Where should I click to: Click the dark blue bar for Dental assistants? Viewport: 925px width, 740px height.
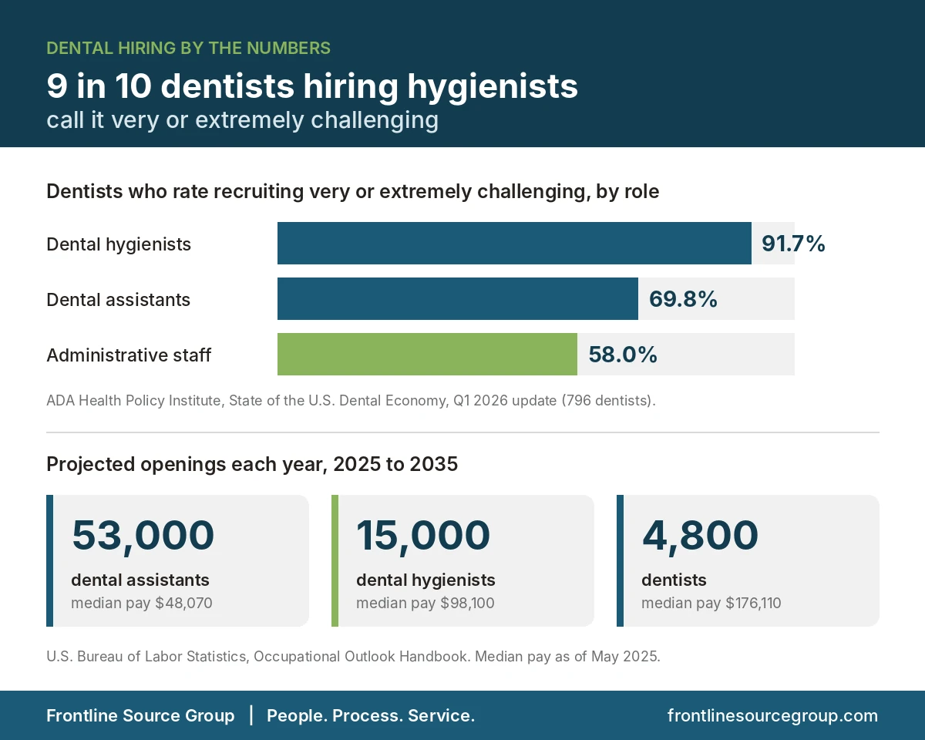click(458, 299)
